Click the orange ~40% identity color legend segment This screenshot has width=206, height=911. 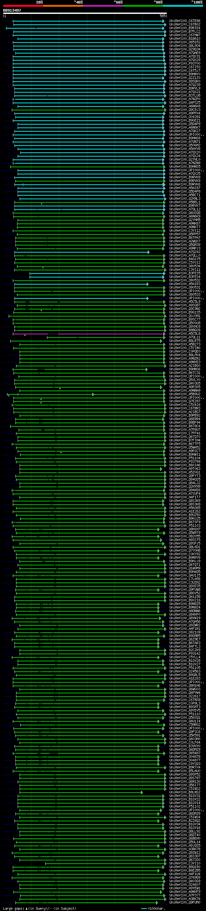[63, 6]
